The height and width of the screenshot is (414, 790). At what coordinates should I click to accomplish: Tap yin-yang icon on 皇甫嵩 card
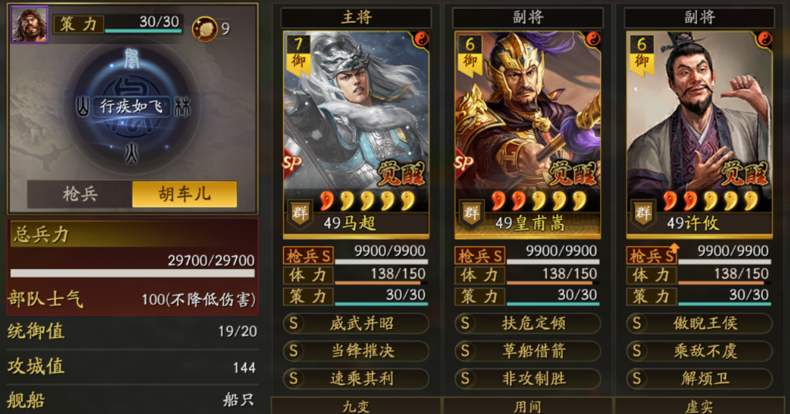[x=593, y=40]
